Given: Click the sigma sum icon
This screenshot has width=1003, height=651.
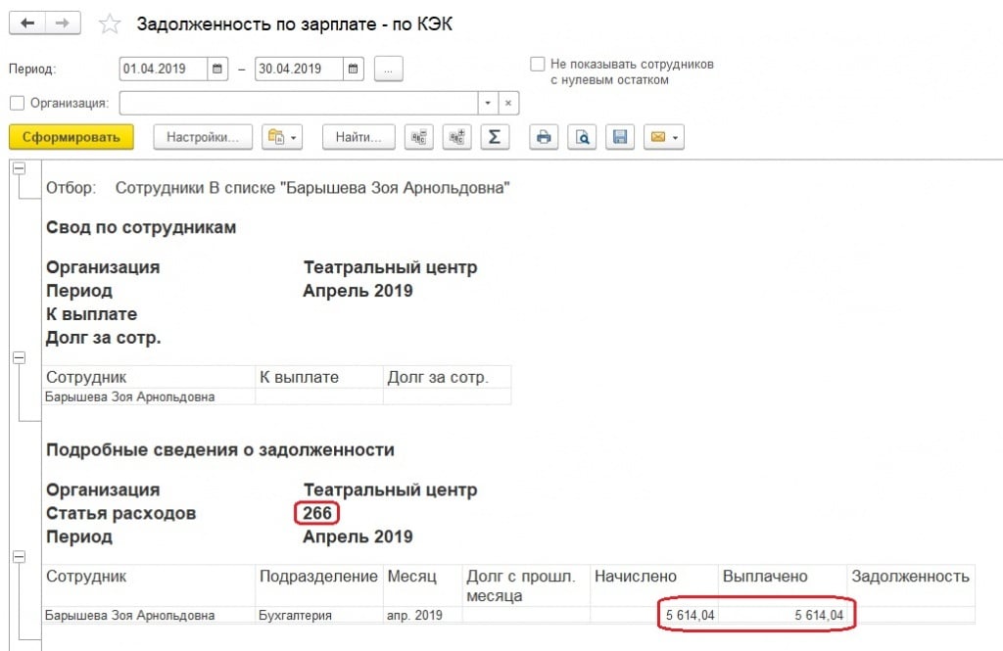Looking at the screenshot, I should (x=495, y=137).
